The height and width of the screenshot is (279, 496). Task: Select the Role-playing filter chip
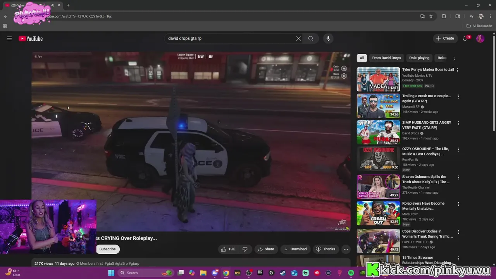click(419, 58)
